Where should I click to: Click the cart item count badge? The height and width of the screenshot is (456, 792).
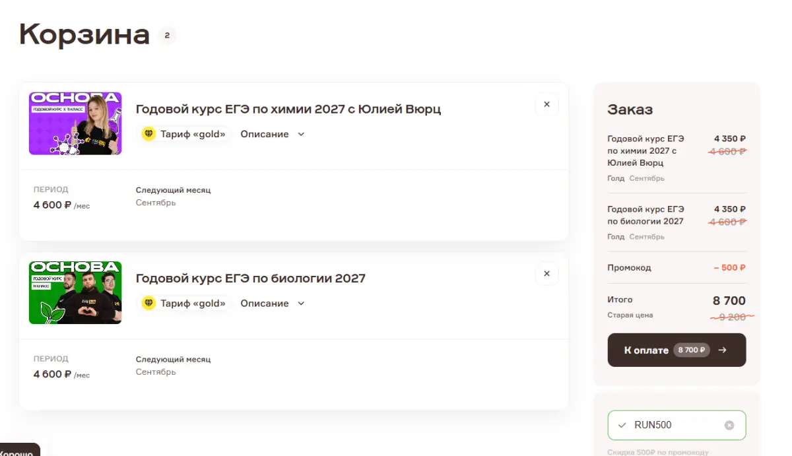pos(167,35)
